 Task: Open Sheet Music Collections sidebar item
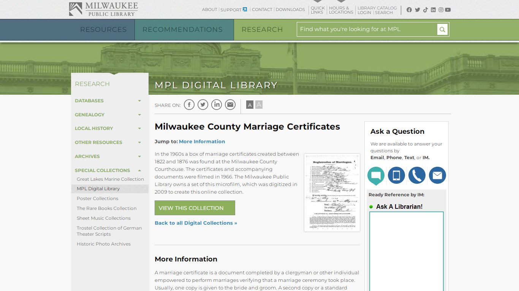pos(104,218)
